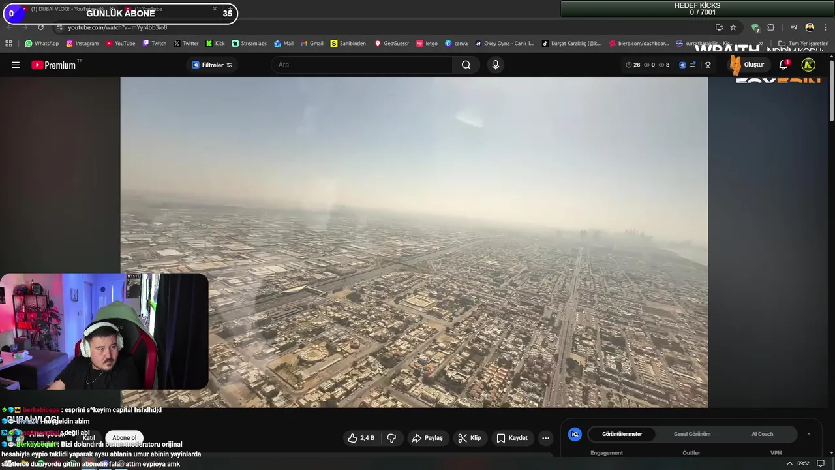
Task: Open Okey Oyna bookmark
Action: (x=504, y=44)
